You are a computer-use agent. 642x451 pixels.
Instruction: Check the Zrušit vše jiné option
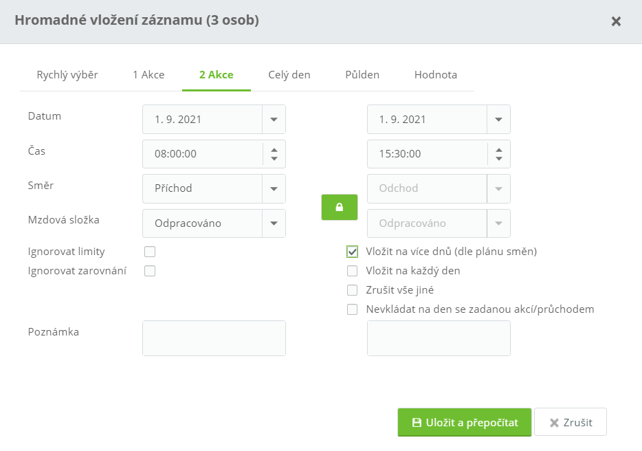pos(352,290)
